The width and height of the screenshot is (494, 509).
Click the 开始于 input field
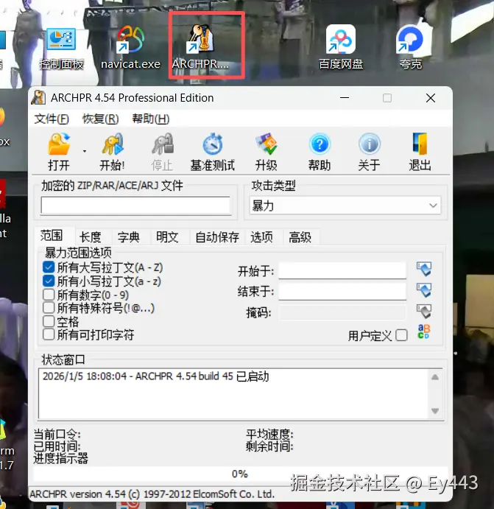[x=342, y=270]
